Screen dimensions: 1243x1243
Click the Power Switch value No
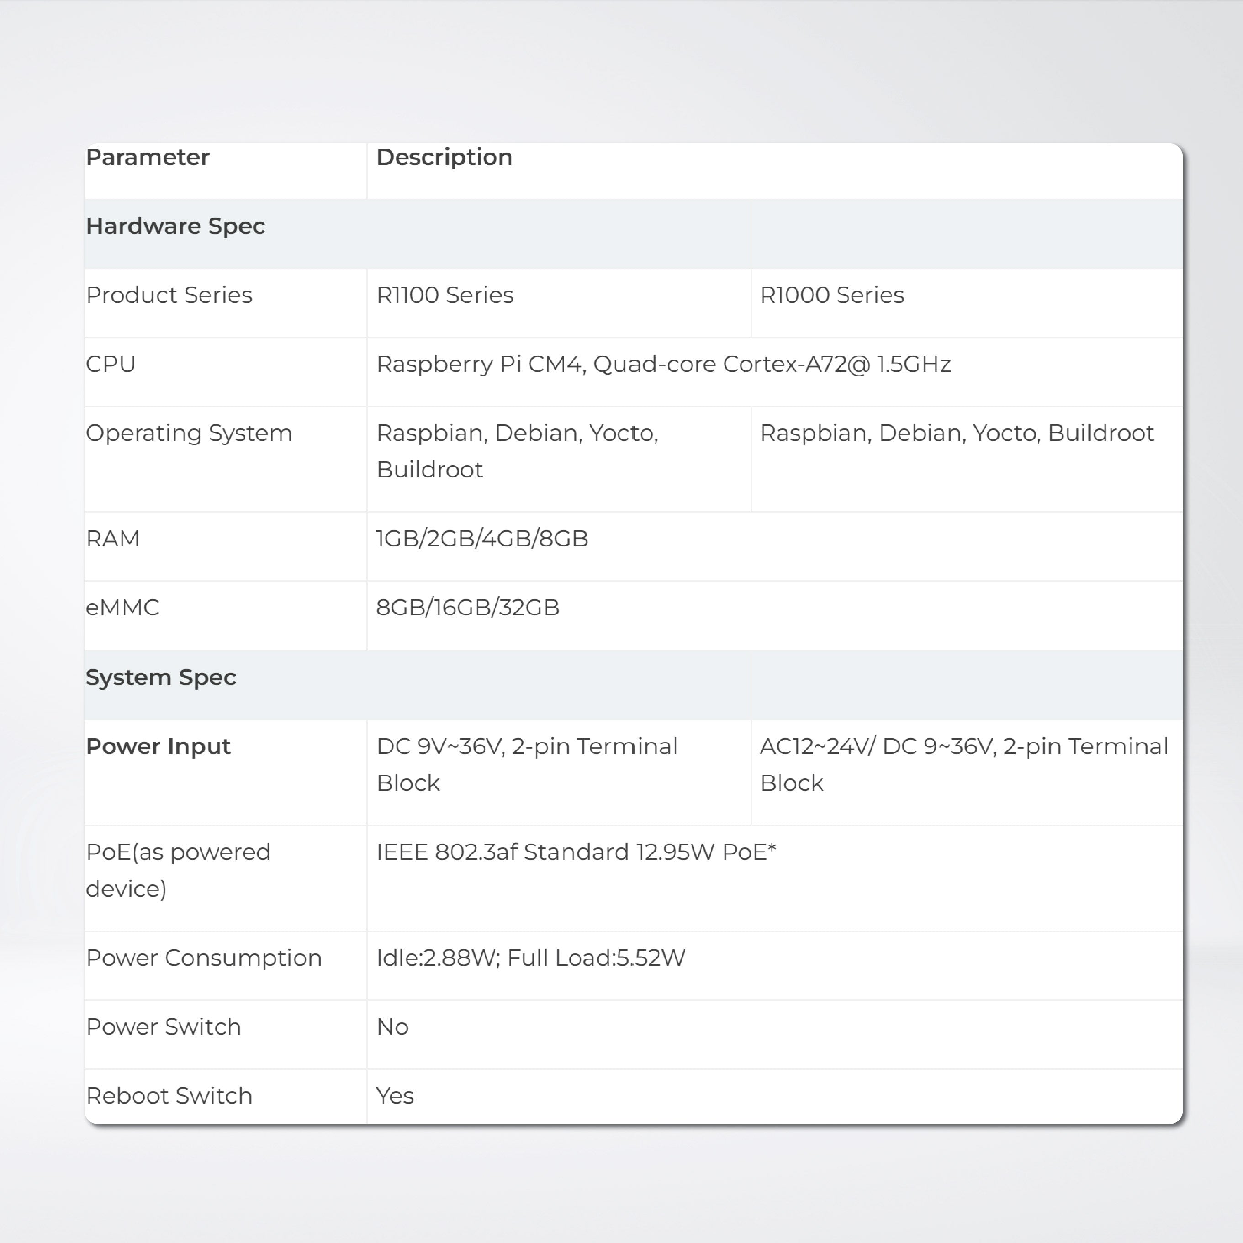point(392,1027)
